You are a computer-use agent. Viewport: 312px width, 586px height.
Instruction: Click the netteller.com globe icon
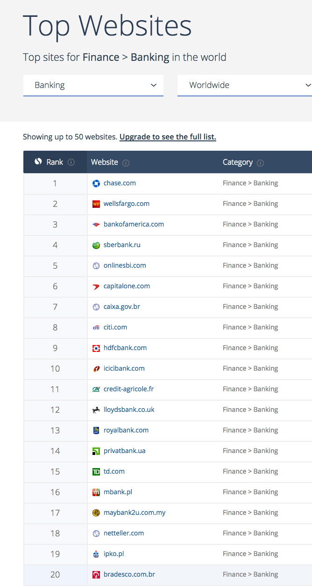[x=96, y=534]
